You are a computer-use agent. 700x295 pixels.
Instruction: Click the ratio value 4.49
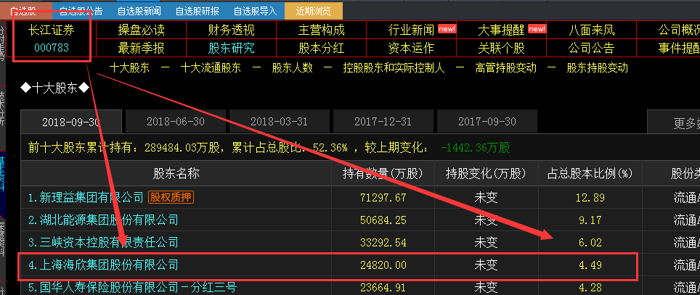[589, 265]
